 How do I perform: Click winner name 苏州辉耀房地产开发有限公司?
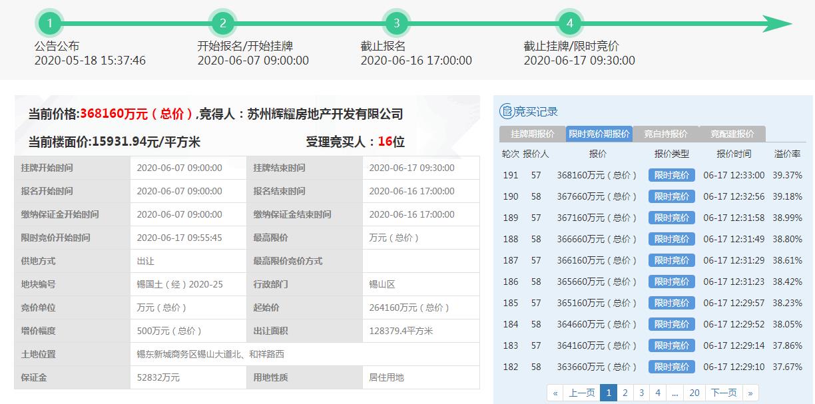pos(325,114)
